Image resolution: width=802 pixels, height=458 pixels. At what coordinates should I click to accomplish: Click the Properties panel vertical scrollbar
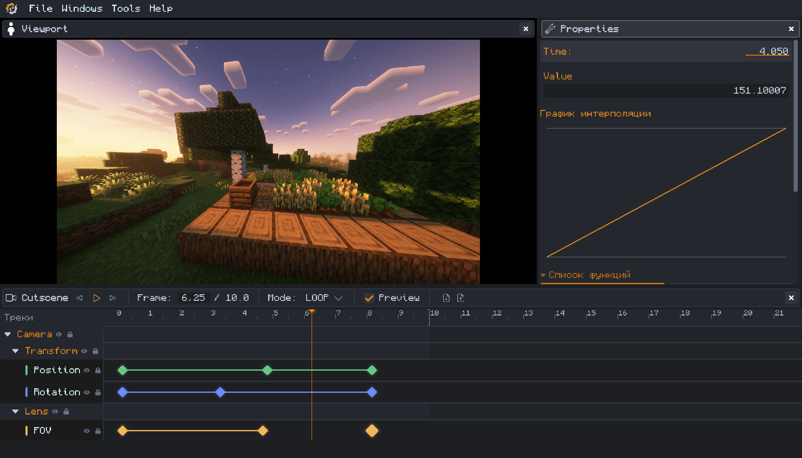[796, 116]
